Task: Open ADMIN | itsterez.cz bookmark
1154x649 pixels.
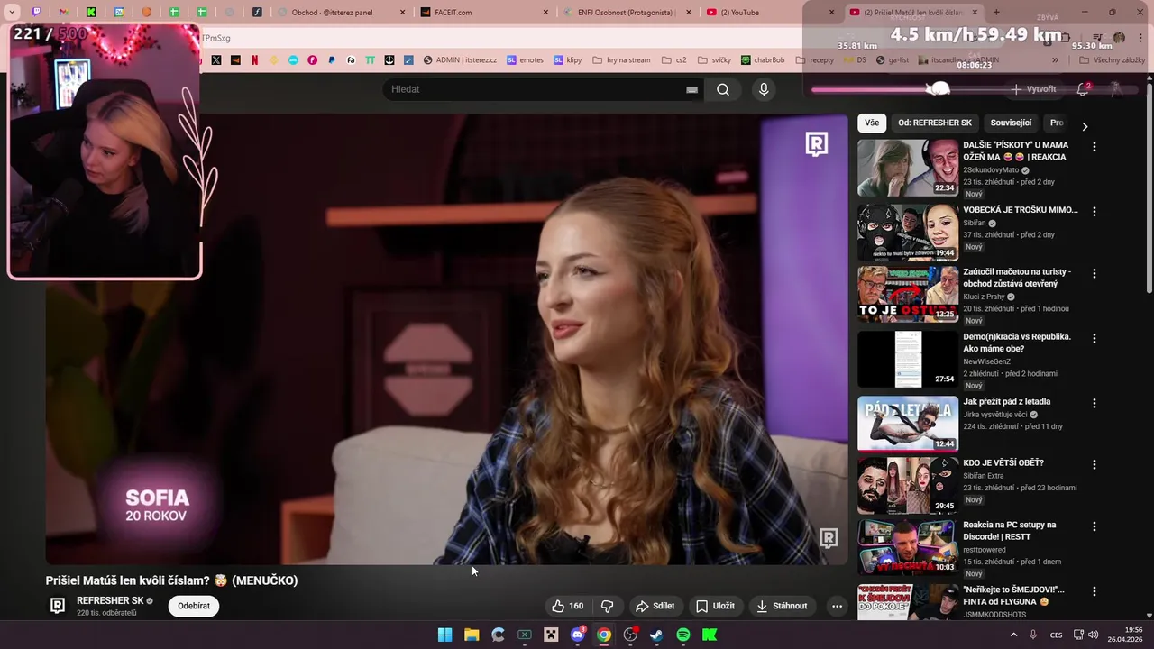Action: click(x=460, y=60)
